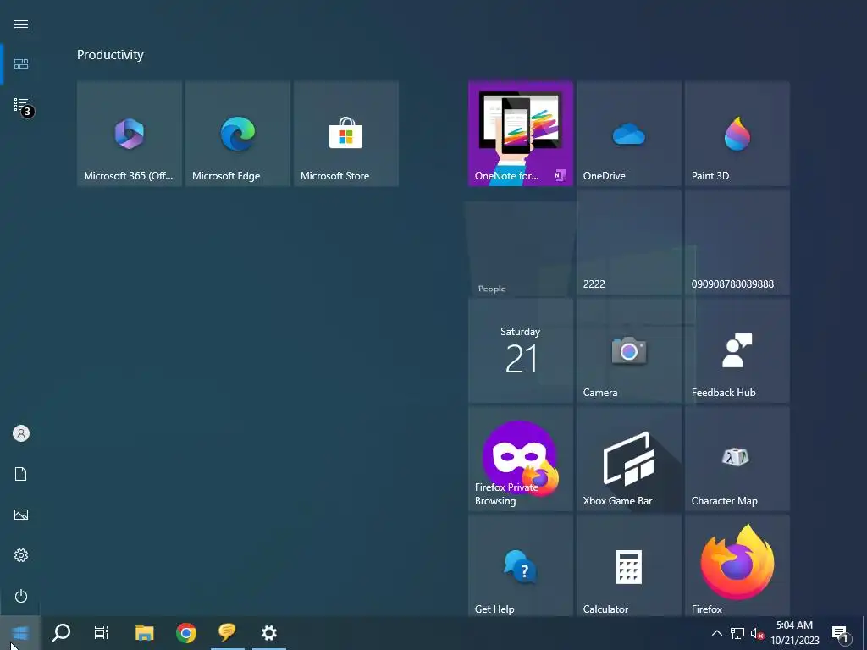Viewport: 867px width, 650px height.
Task: Open the OneNote for Windows tile
Action: pyautogui.click(x=521, y=133)
